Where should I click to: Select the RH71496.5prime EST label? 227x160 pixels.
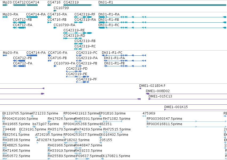(x=16, y=151)
